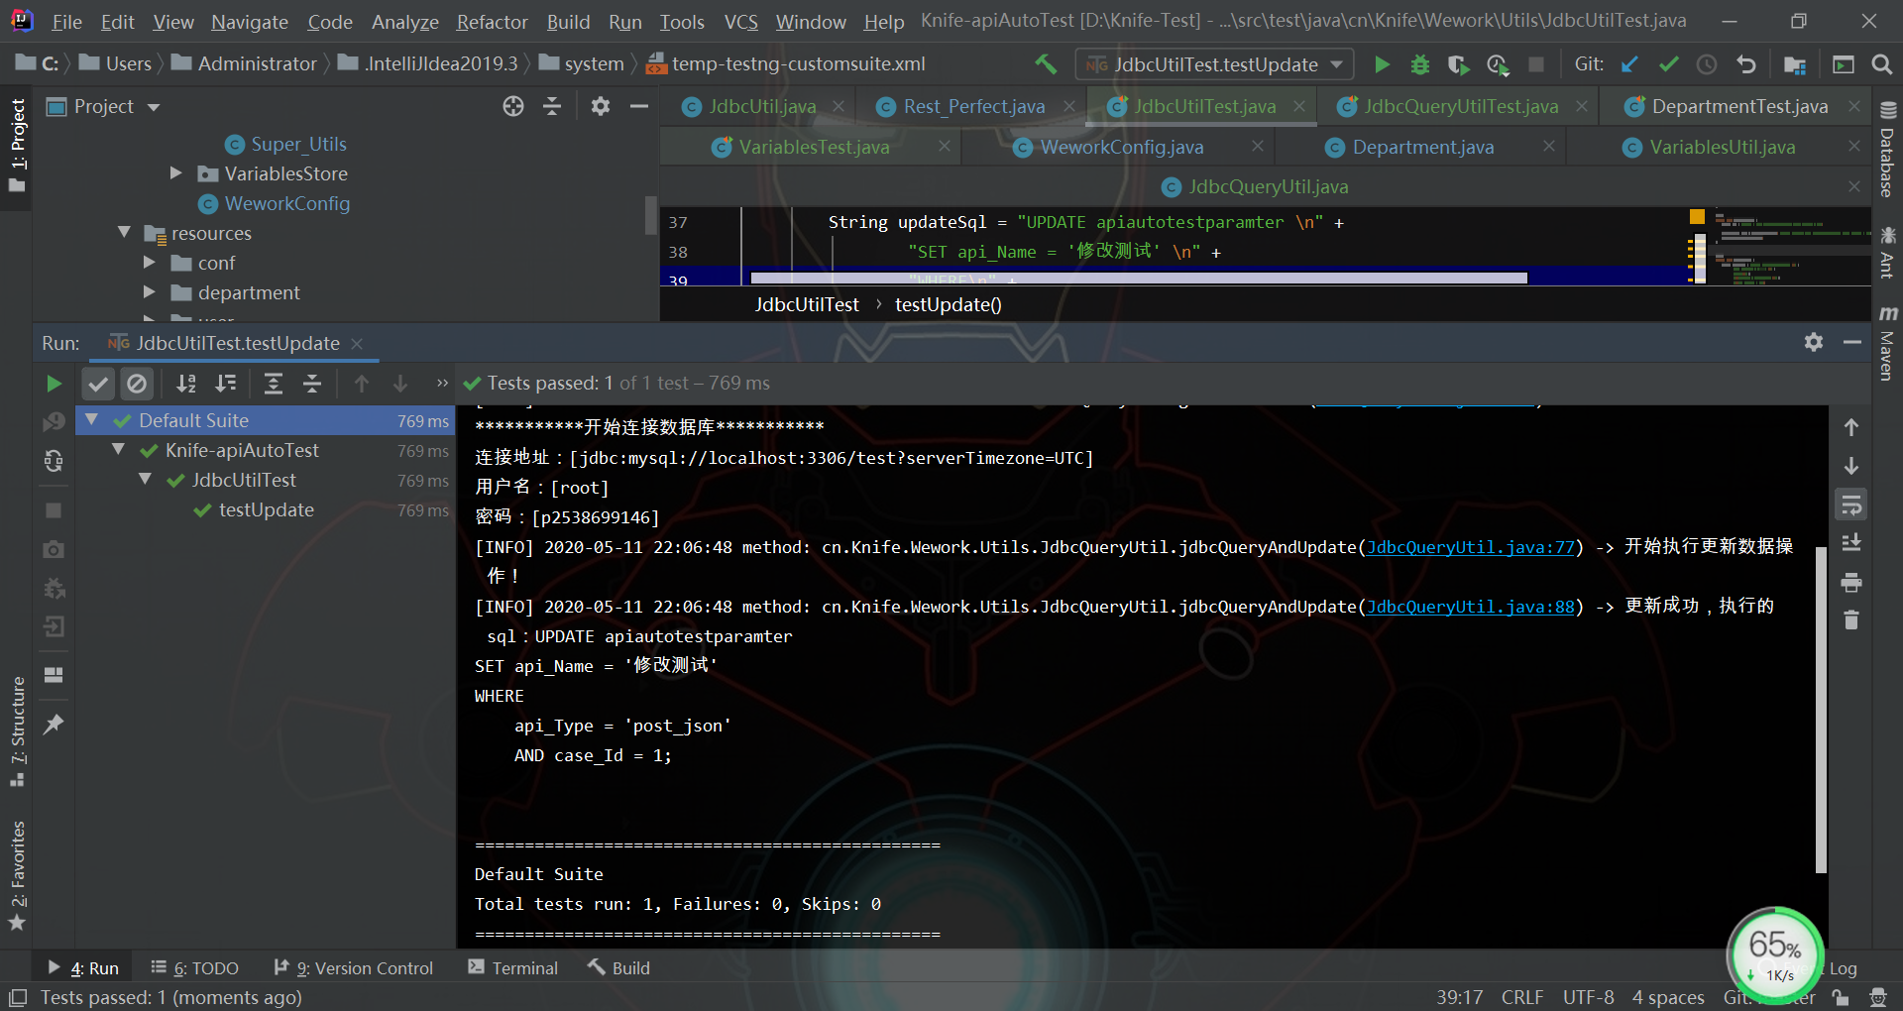Viewport: 1903px width, 1011px height.
Task: Open the Version Control tool window
Action: tap(354, 967)
